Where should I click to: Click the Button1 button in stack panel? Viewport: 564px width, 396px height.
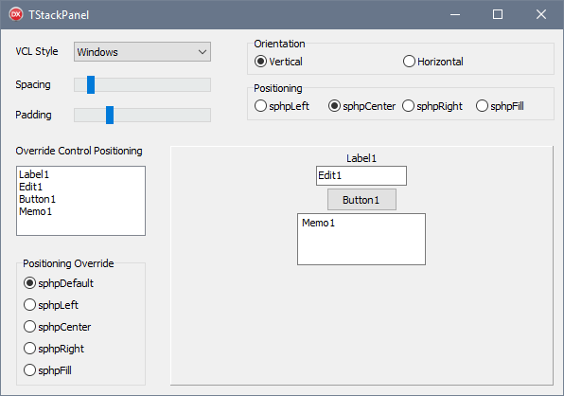361,200
